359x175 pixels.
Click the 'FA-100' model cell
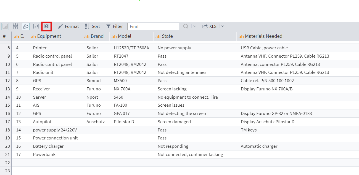click(x=120, y=105)
